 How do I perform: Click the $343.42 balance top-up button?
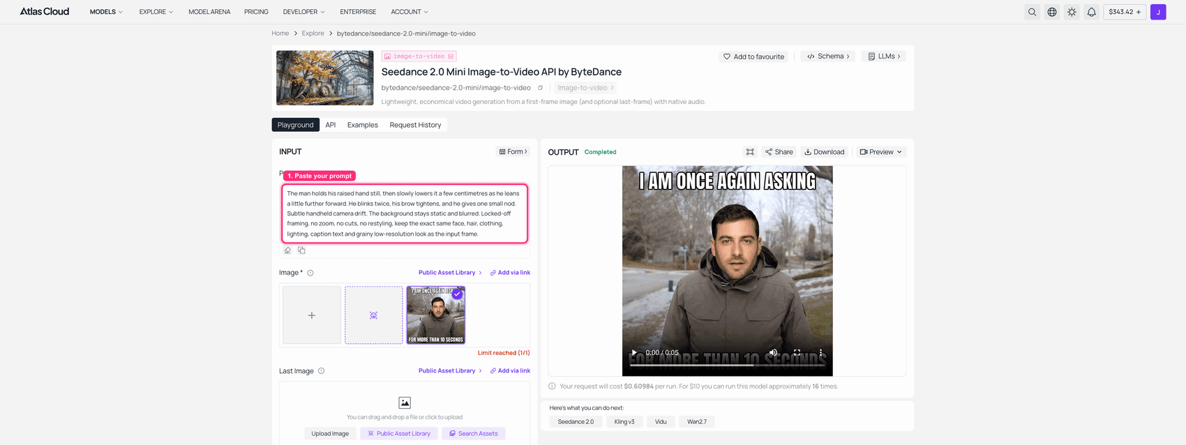(x=1125, y=12)
